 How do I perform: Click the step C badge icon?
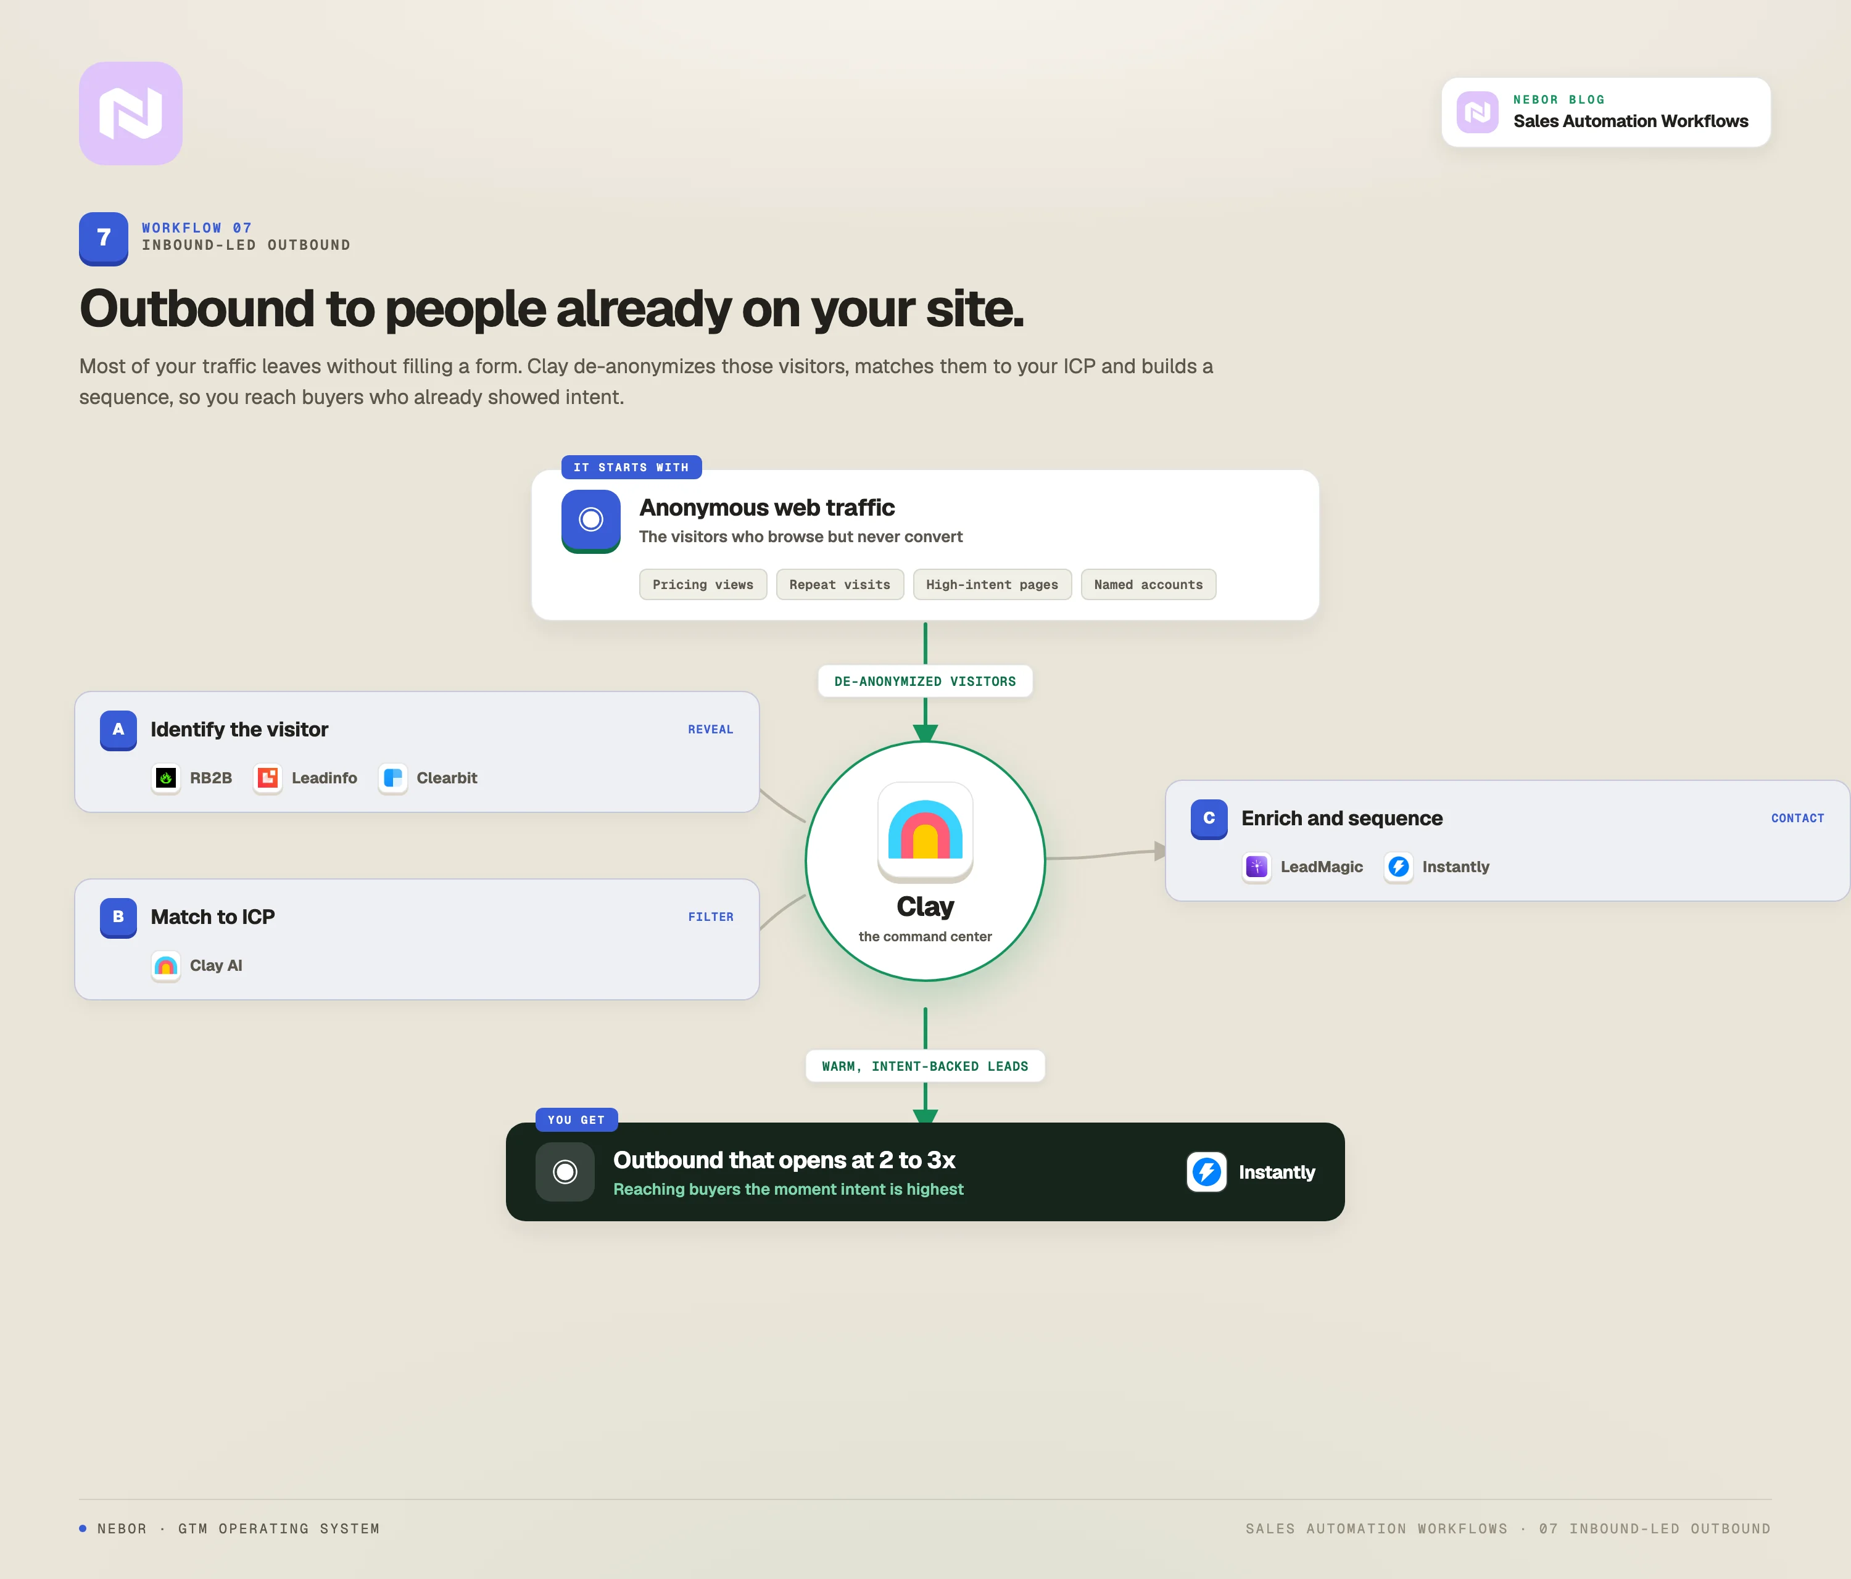1209,820
